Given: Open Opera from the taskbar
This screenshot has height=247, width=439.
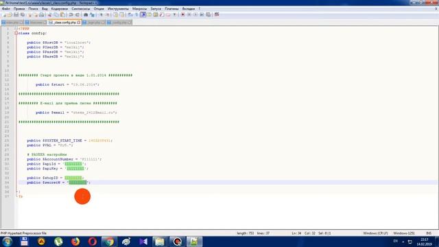Looking at the screenshot, I should click(x=93, y=242).
